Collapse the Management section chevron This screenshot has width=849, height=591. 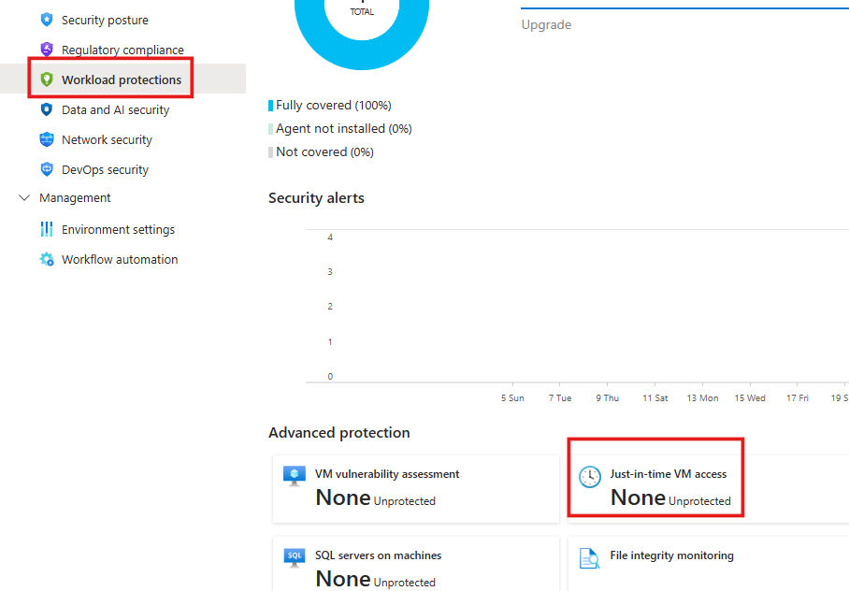(24, 198)
